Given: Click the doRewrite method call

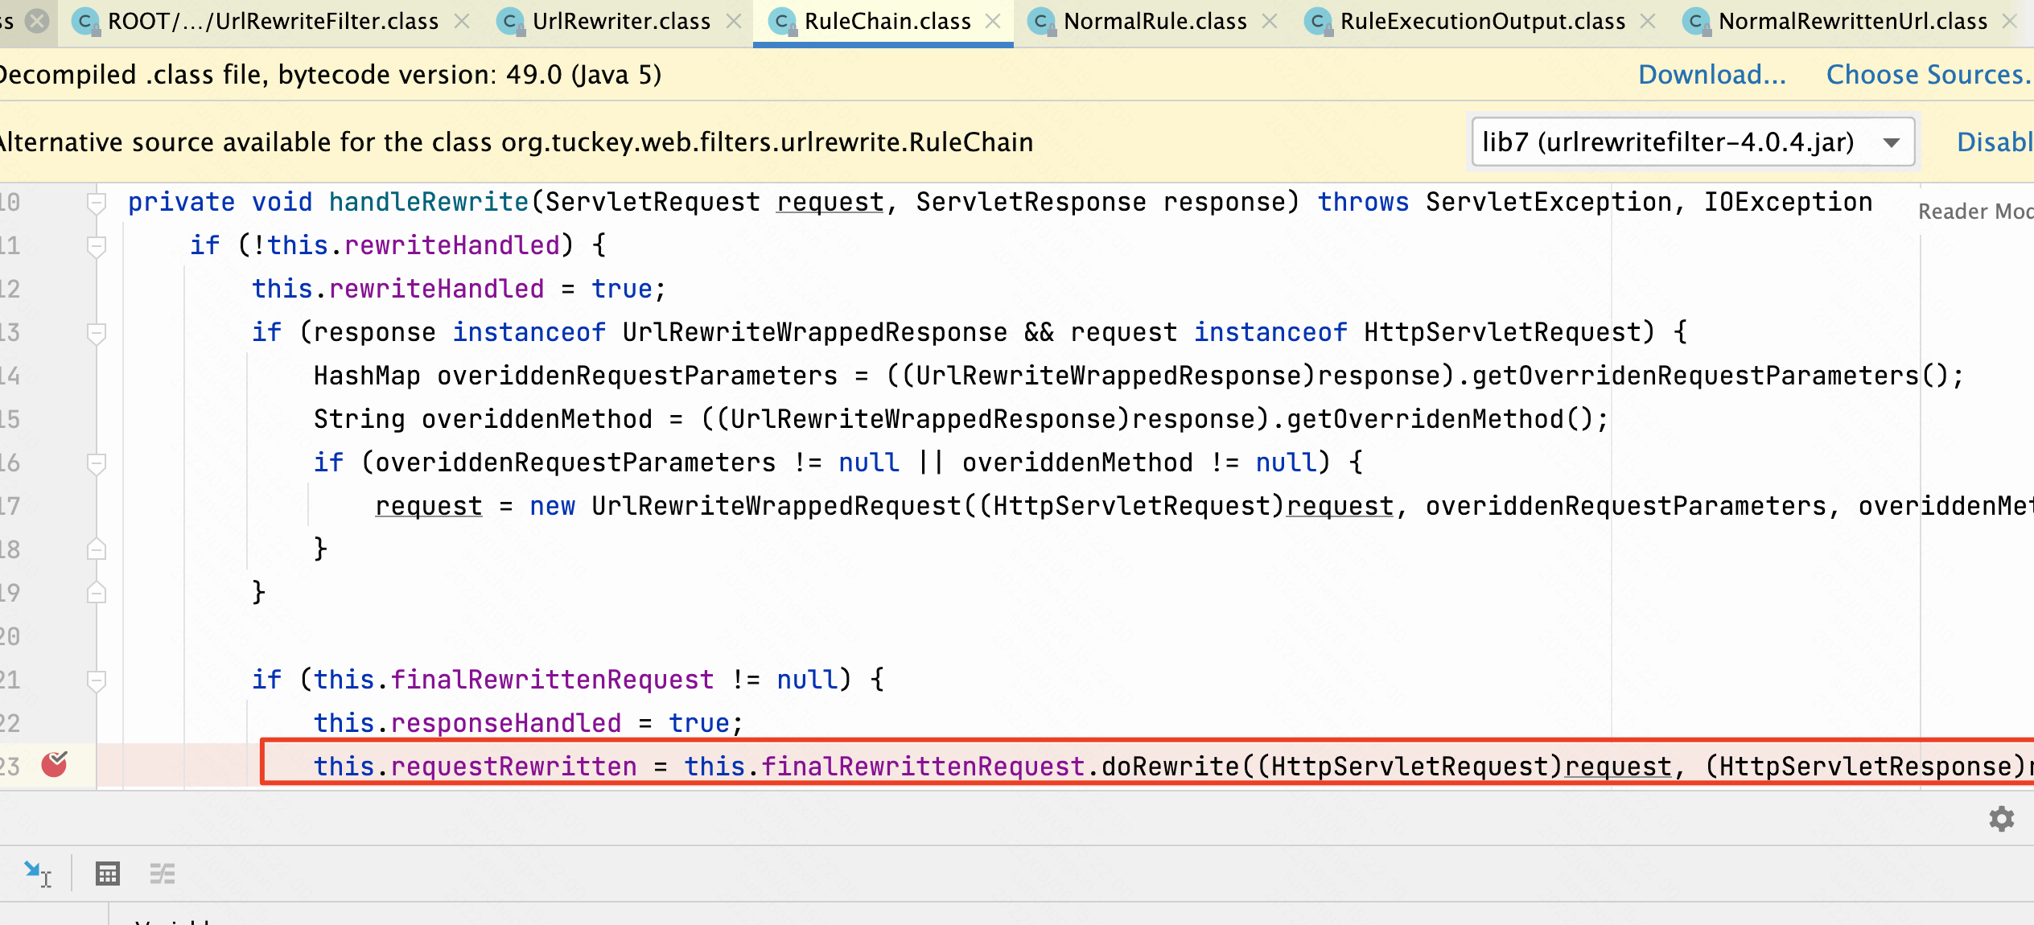Looking at the screenshot, I should [x=1170, y=767].
